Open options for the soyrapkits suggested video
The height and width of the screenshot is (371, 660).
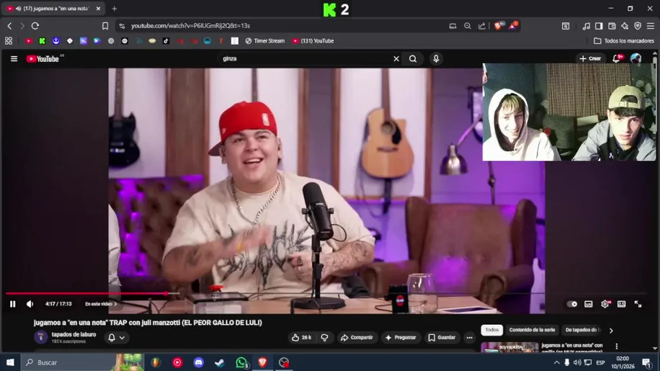click(x=616, y=346)
